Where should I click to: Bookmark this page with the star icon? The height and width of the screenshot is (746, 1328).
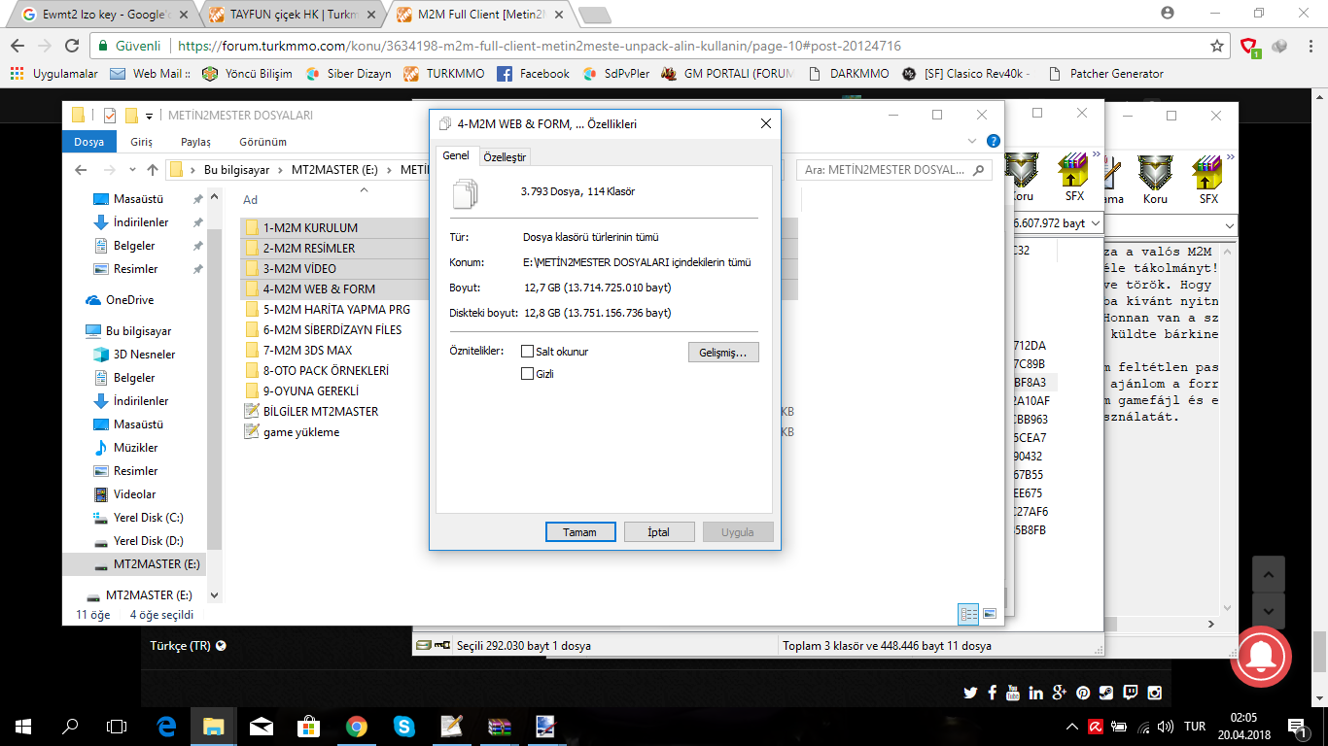(1217, 46)
